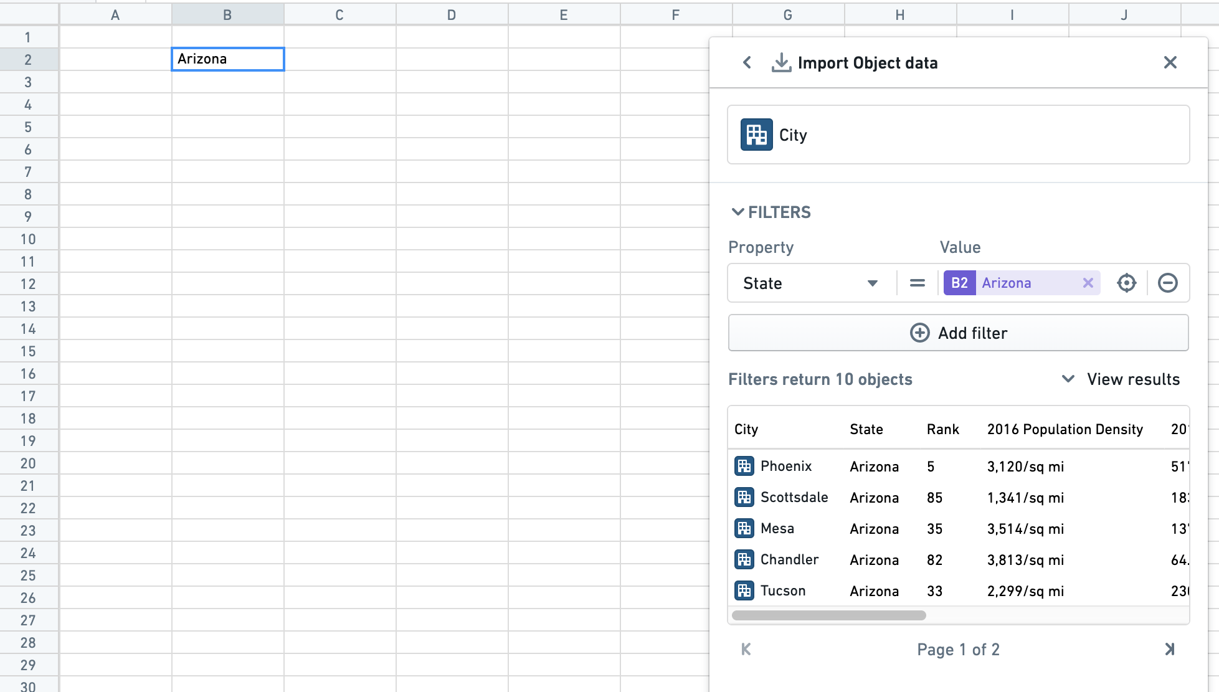Click the Filters return 10 objects text

(820, 379)
